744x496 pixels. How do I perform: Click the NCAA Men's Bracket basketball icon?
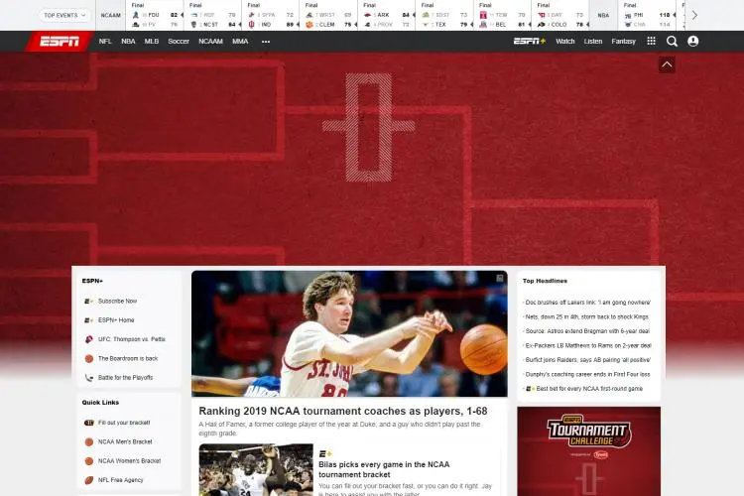[x=88, y=441]
